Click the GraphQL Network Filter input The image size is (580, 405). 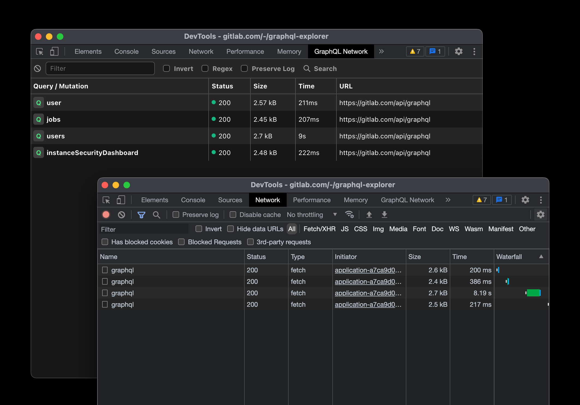click(100, 69)
